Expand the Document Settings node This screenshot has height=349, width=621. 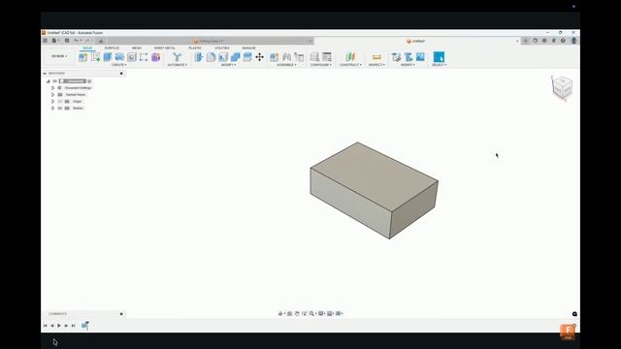pos(52,88)
